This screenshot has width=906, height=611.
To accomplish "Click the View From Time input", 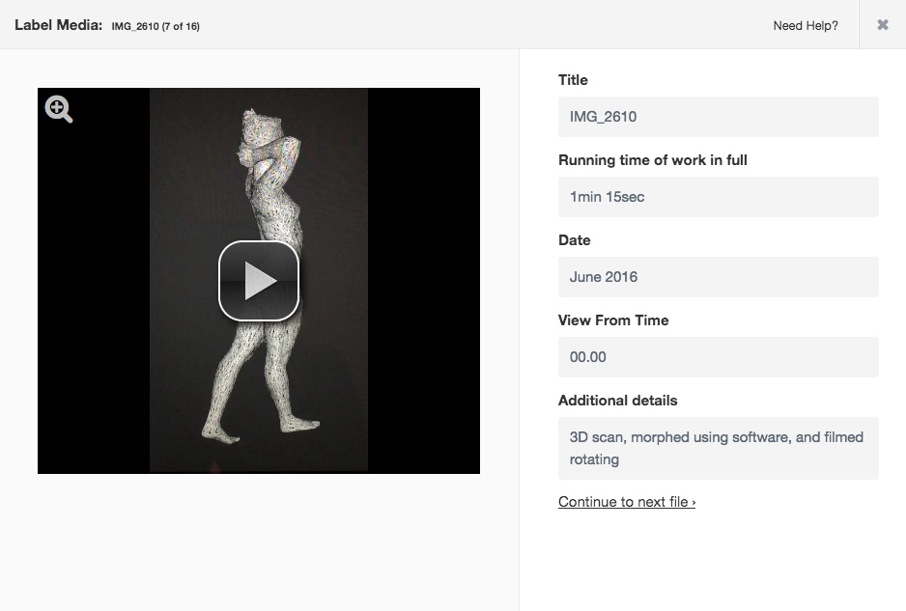I will (x=718, y=357).
